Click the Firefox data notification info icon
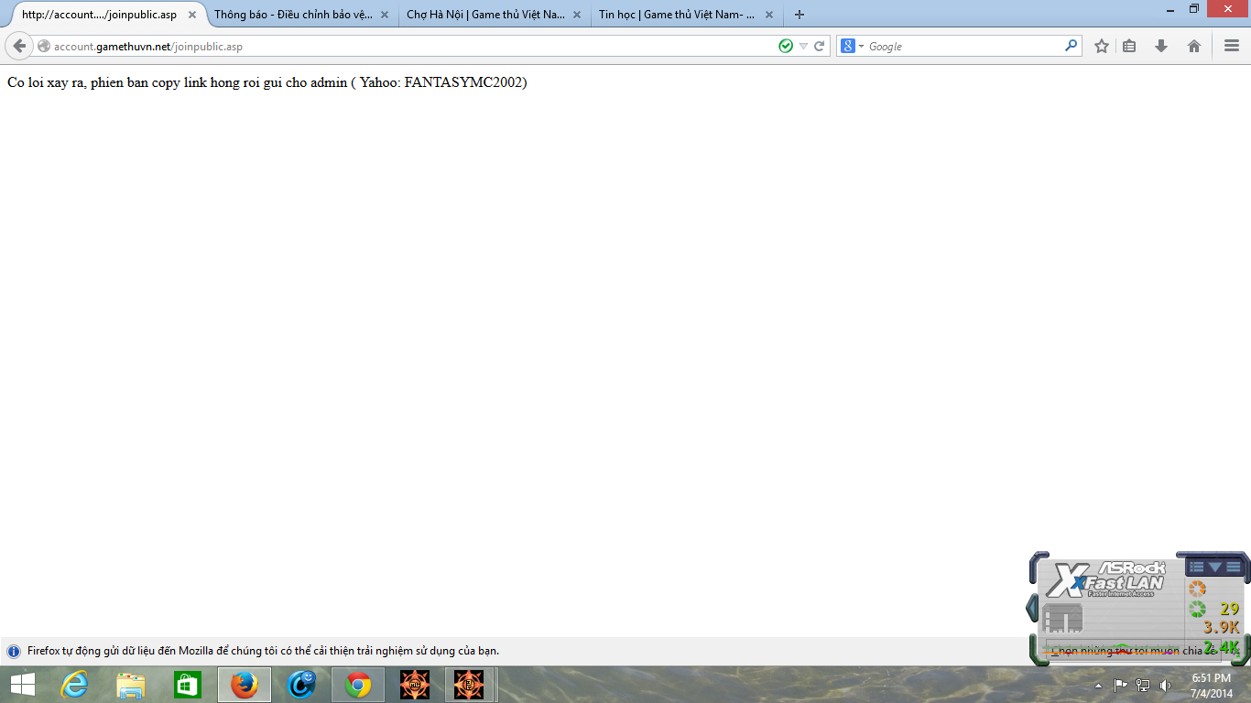Viewport: 1251px width, 703px height. pos(14,651)
